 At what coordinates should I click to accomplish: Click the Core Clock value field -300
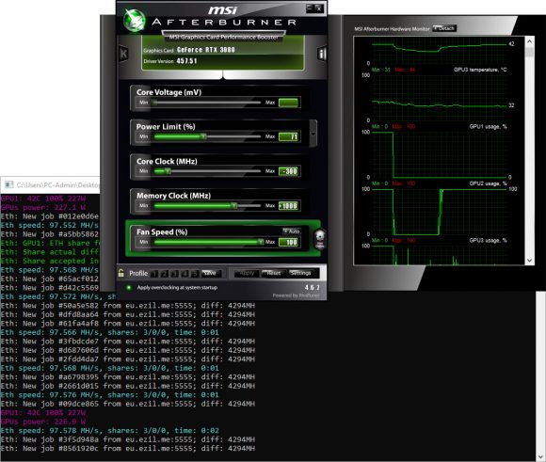click(x=288, y=171)
